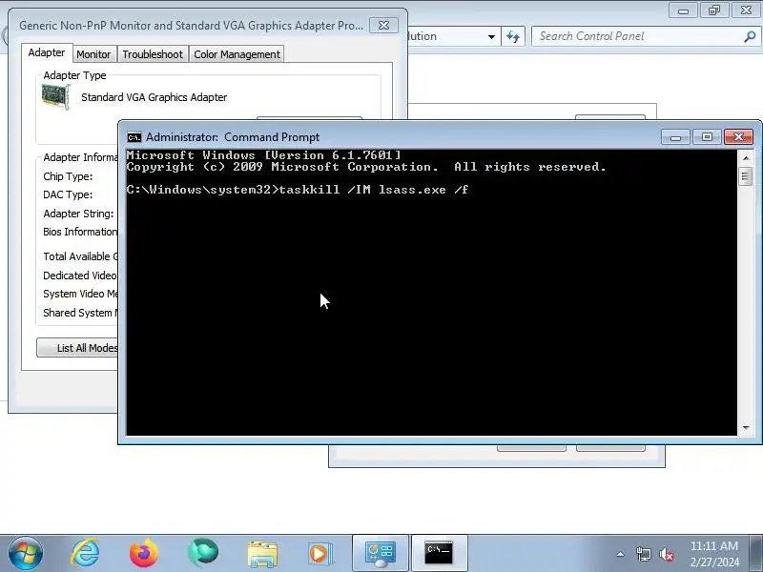Switch to Command Prompt taskbar button
The image size is (763, 572).
(439, 554)
